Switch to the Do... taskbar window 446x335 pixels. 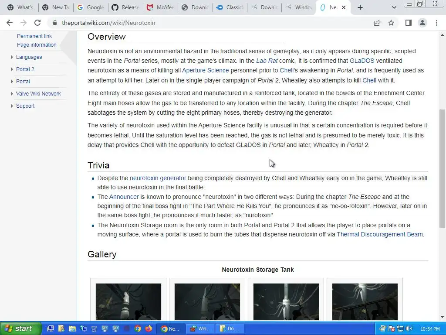[230, 328]
